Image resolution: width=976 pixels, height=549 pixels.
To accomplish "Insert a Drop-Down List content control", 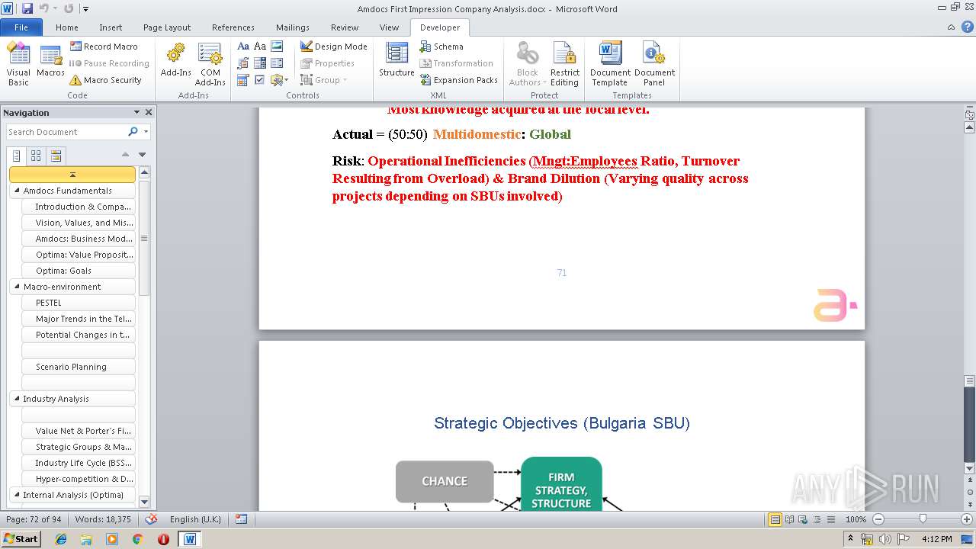I will pyautogui.click(x=277, y=63).
